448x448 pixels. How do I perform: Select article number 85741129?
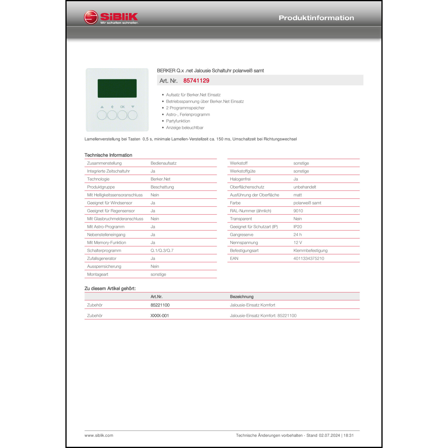point(196,81)
